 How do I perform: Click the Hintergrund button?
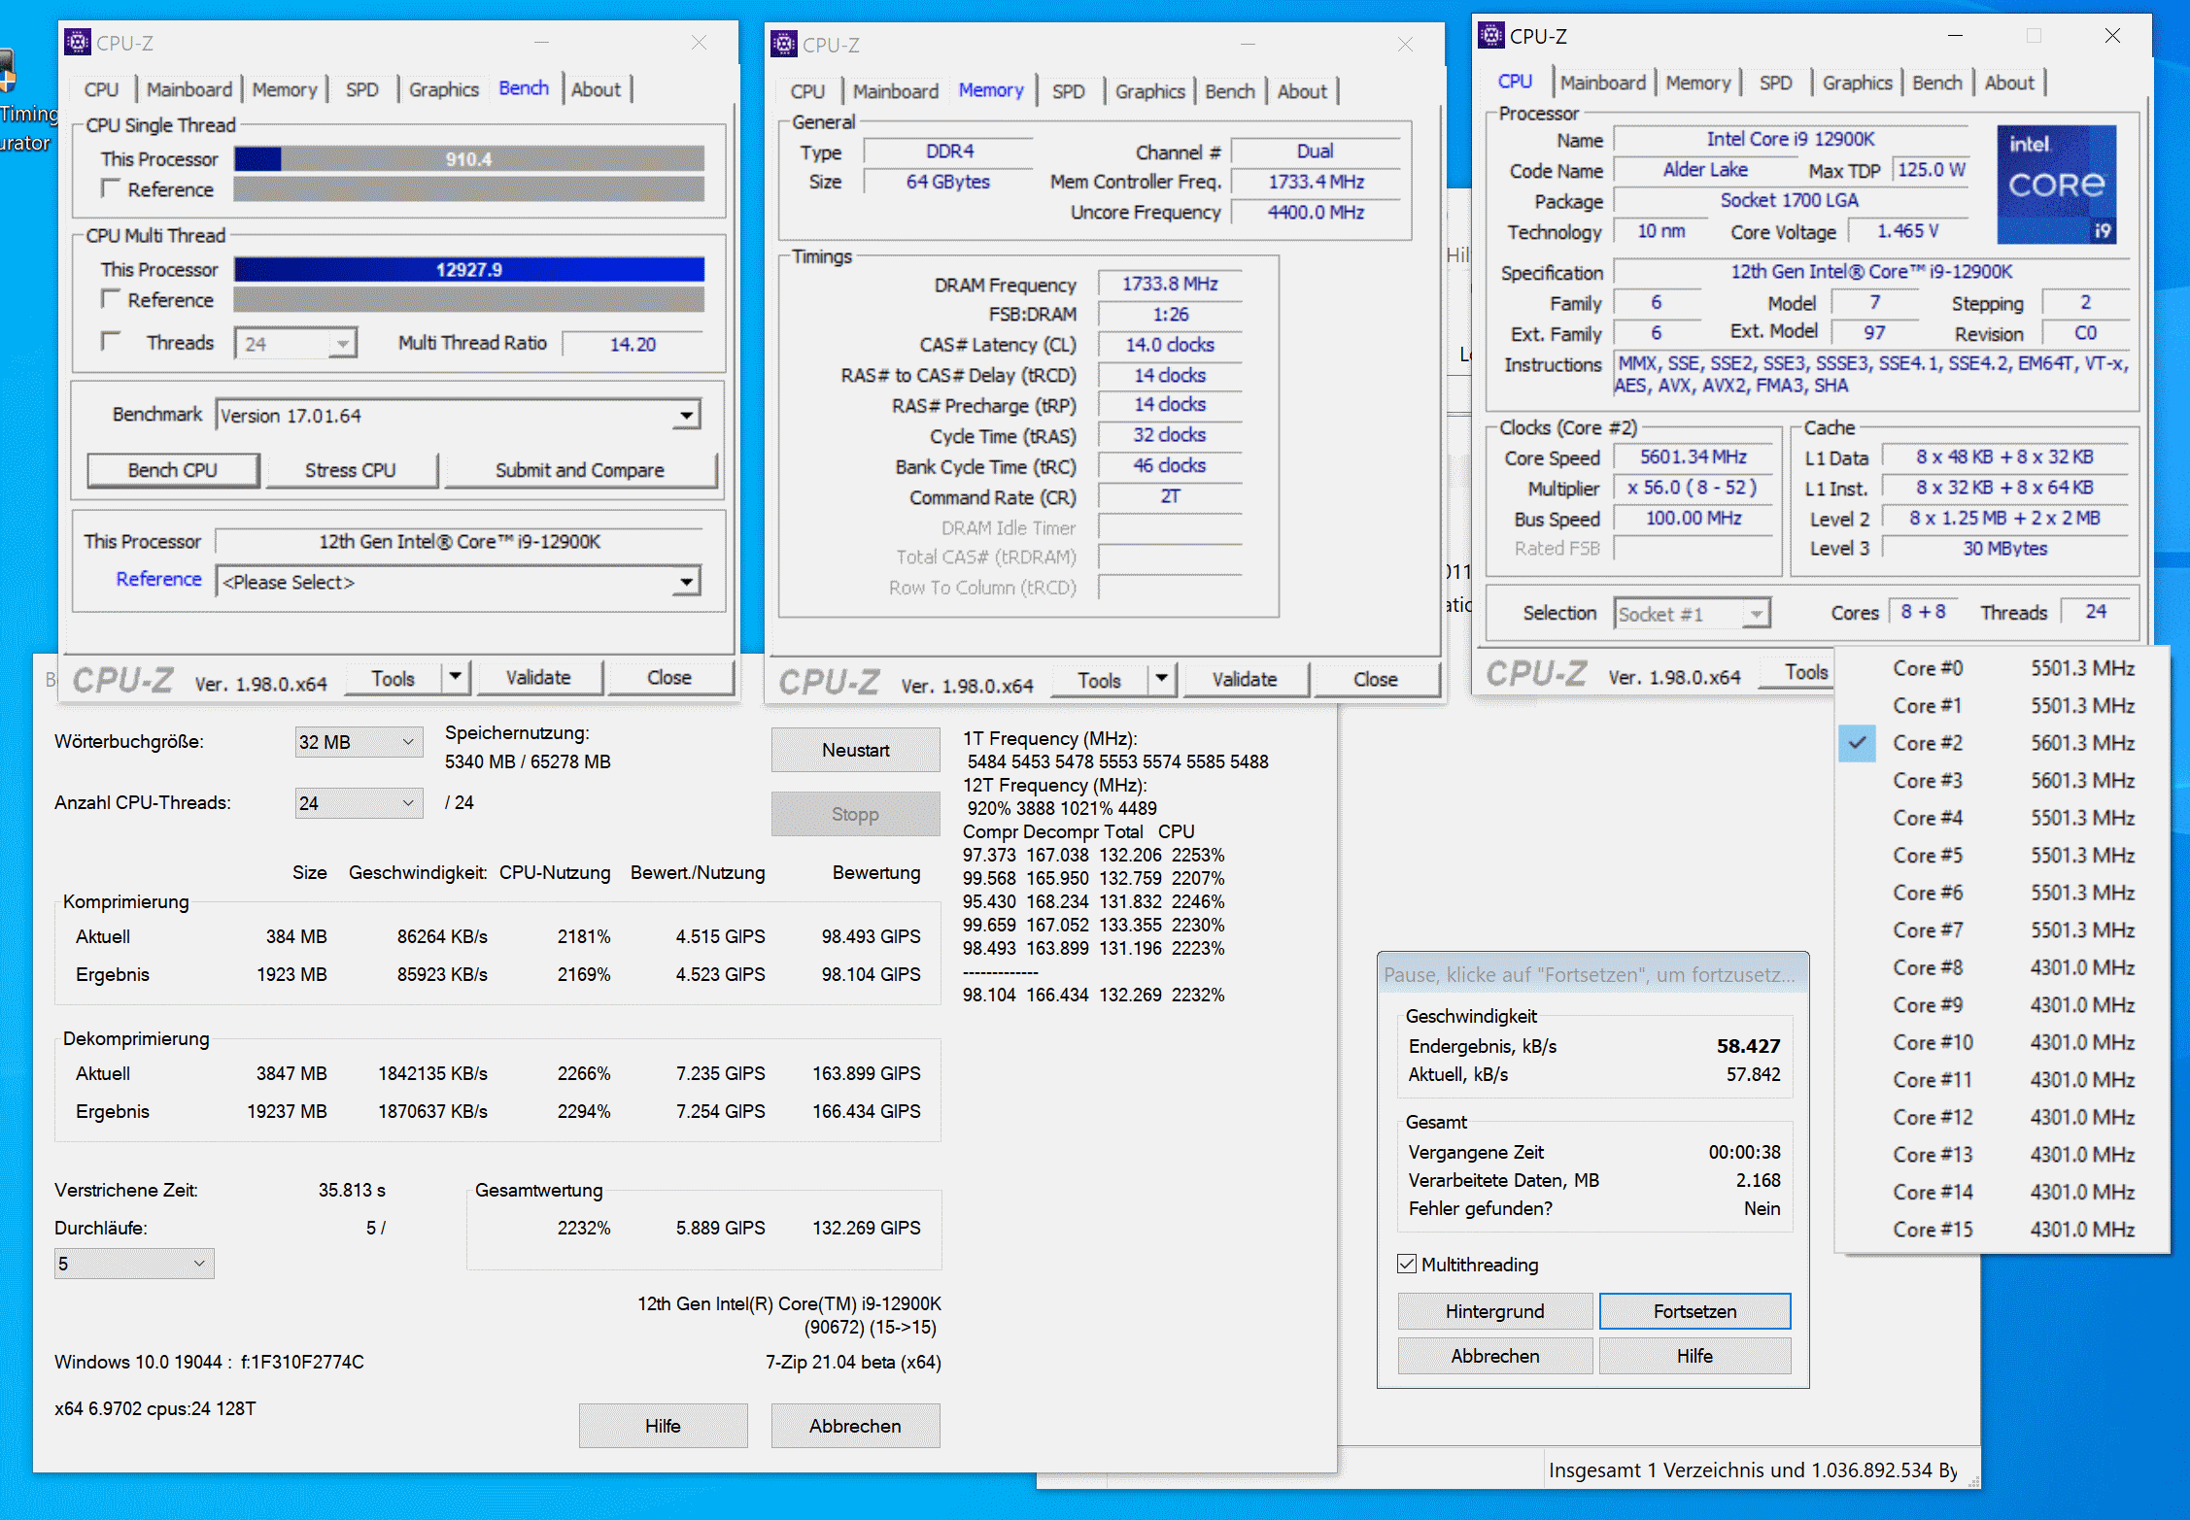click(x=1494, y=1311)
